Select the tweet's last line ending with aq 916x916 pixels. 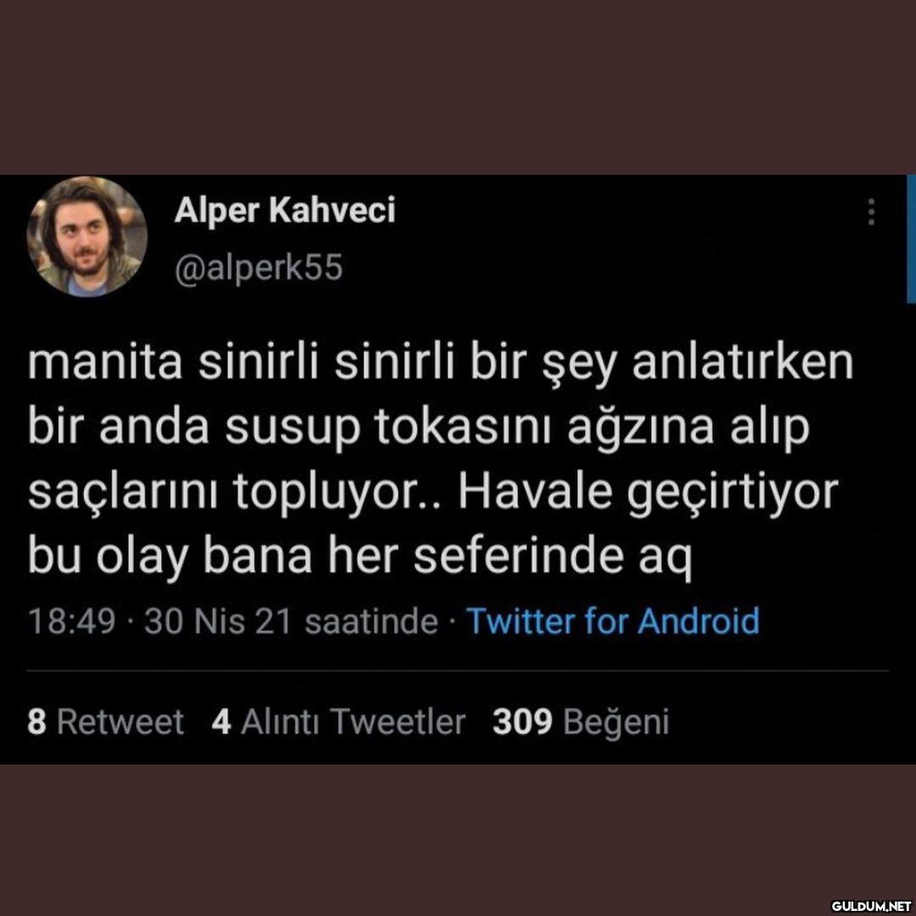pyautogui.click(x=360, y=557)
